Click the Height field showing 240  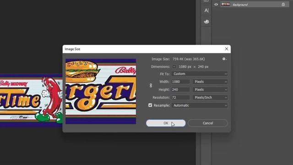(180, 90)
